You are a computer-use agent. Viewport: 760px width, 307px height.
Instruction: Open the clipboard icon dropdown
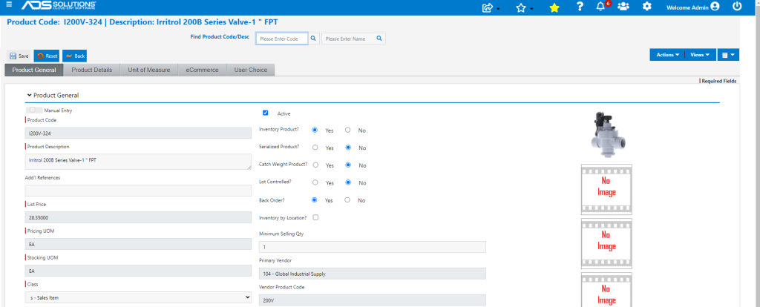728,55
